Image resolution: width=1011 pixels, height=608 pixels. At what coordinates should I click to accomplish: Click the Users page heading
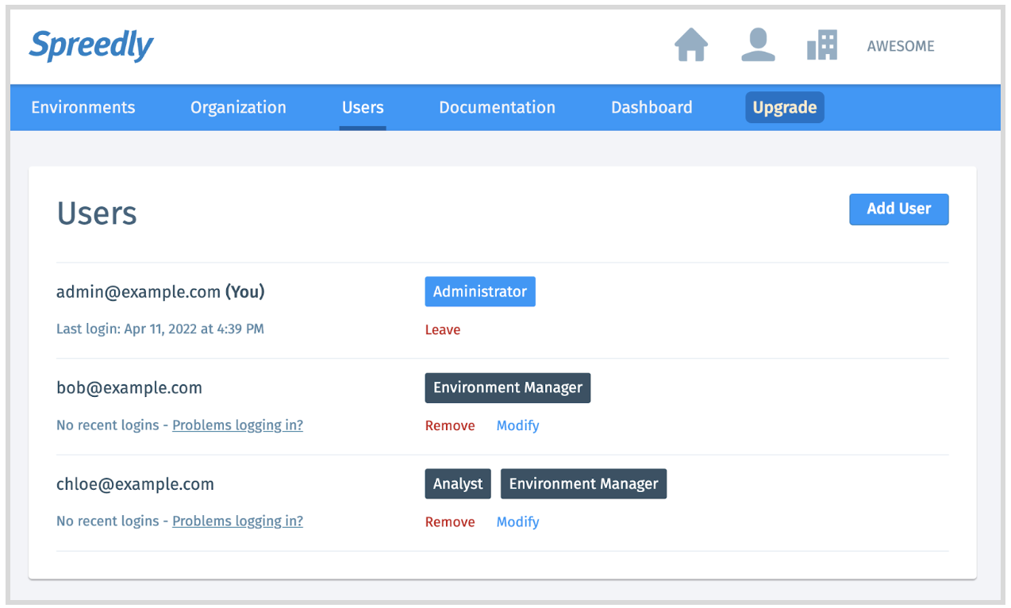coord(97,214)
